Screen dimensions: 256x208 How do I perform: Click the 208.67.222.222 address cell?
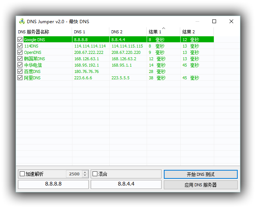(x=89, y=52)
